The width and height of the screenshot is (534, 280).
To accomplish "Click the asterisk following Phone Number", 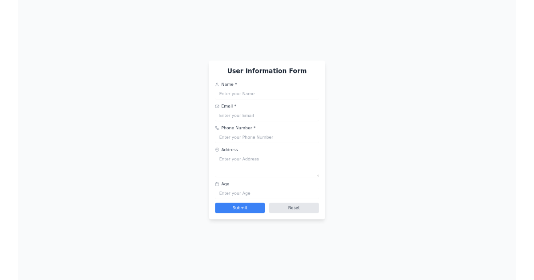I will (254, 128).
